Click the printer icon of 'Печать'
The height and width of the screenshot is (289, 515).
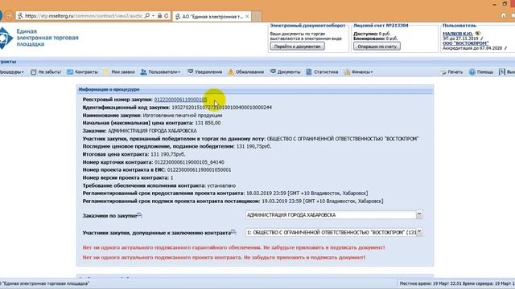pyautogui.click(x=443, y=71)
